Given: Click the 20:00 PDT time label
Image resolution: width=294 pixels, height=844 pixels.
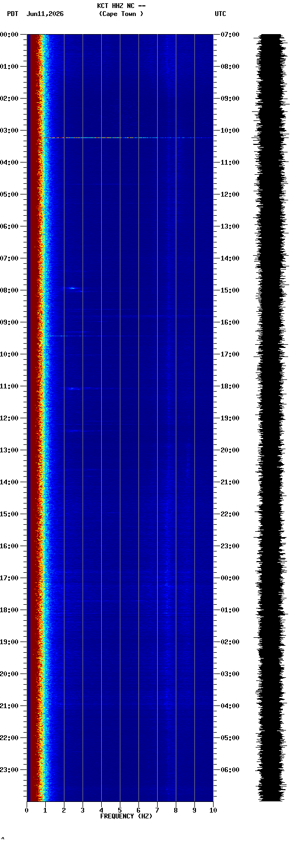Looking at the screenshot, I should (9, 674).
